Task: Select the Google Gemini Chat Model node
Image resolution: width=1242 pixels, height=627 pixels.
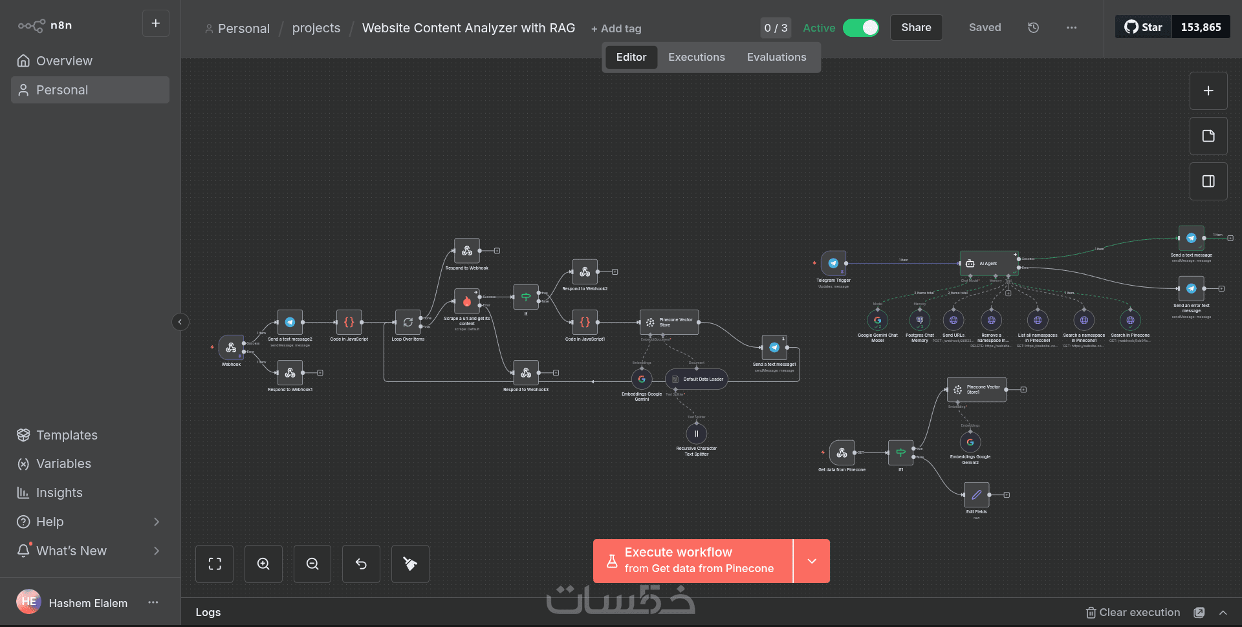Action: (878, 320)
